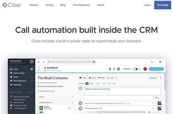
Task: Go back with the left arrow
Action: click(x=39, y=62)
